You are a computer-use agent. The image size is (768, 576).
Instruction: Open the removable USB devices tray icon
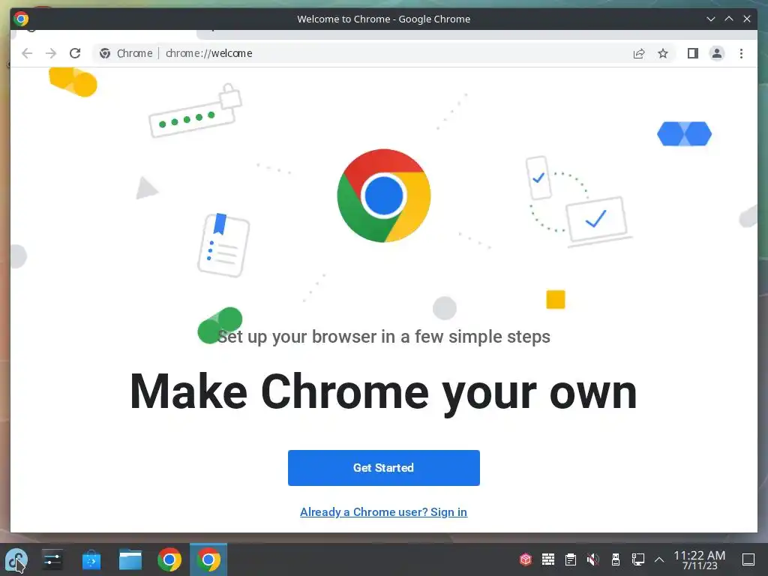coord(616,559)
